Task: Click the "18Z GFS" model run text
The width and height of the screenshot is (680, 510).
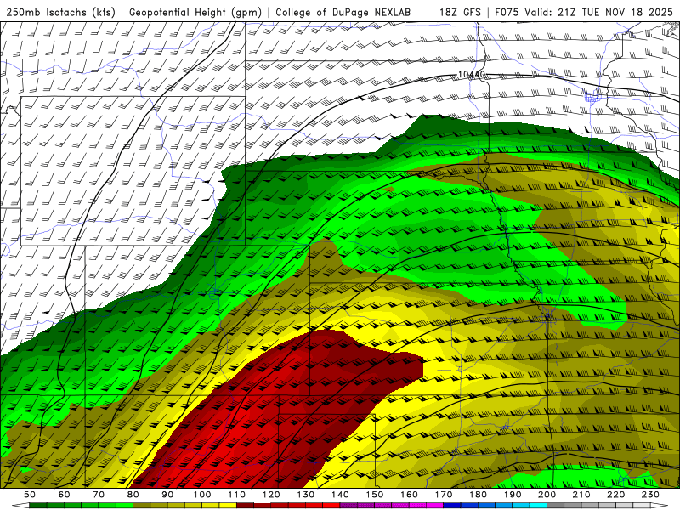Action: (460, 13)
